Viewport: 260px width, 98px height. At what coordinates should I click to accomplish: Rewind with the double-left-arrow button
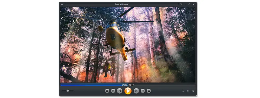(113, 91)
